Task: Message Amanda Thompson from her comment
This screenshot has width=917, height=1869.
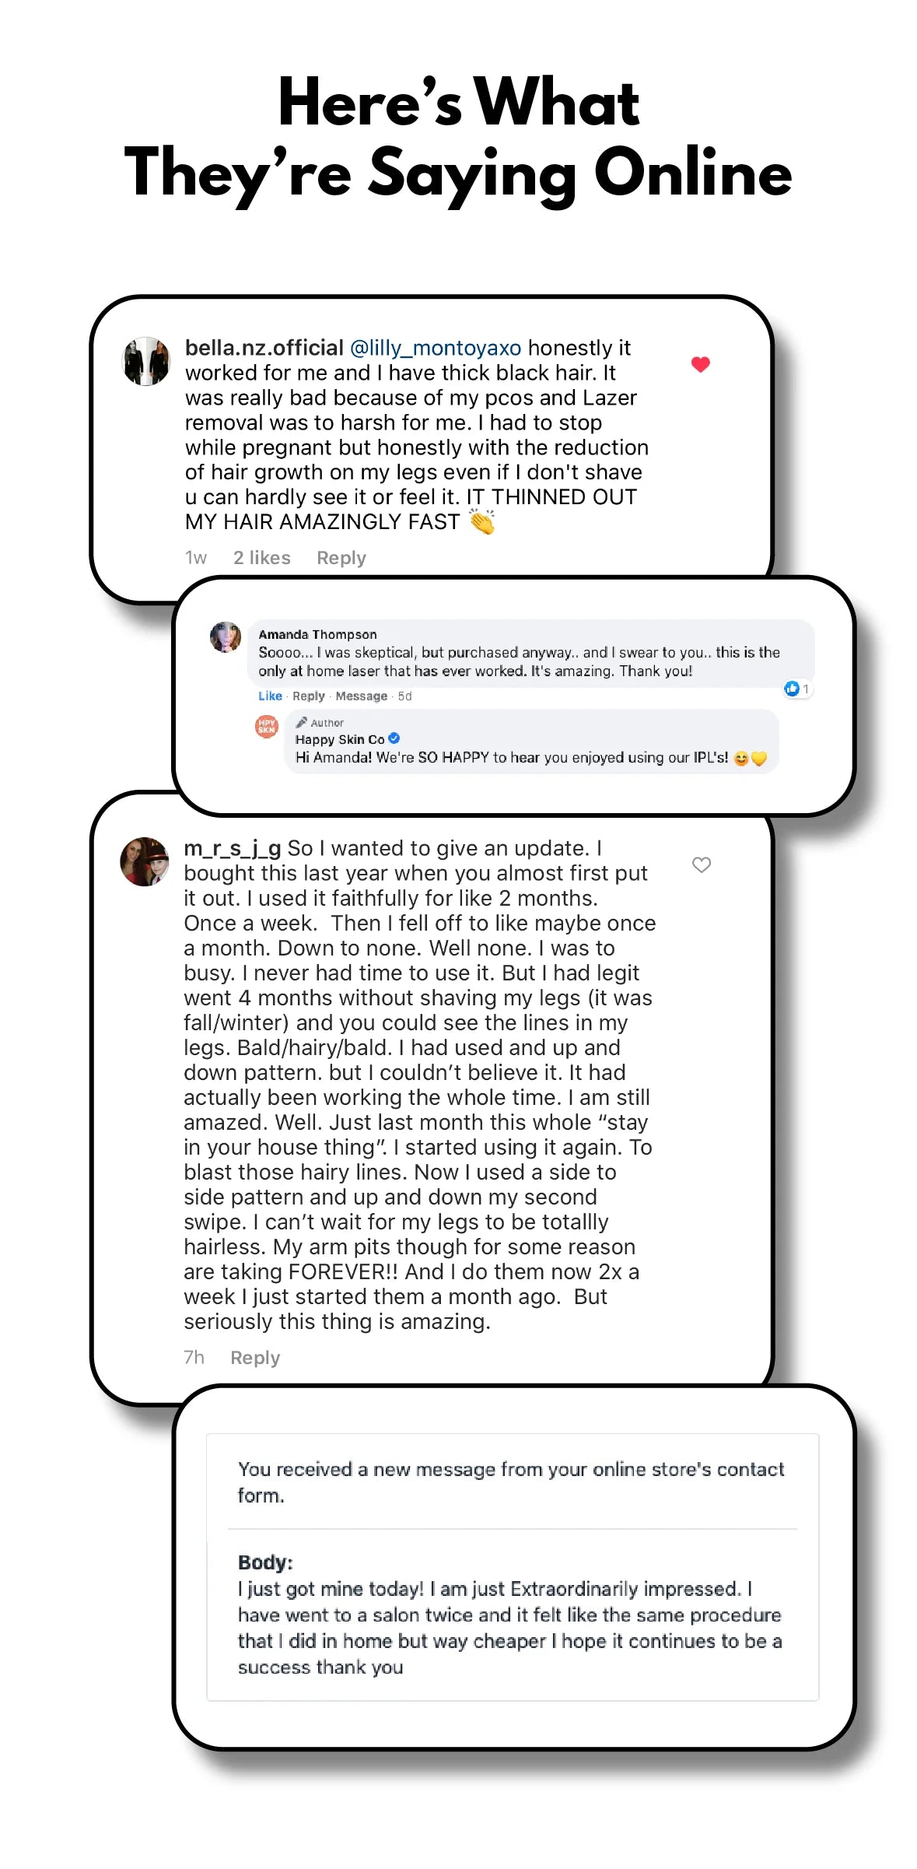Action: coord(361,696)
